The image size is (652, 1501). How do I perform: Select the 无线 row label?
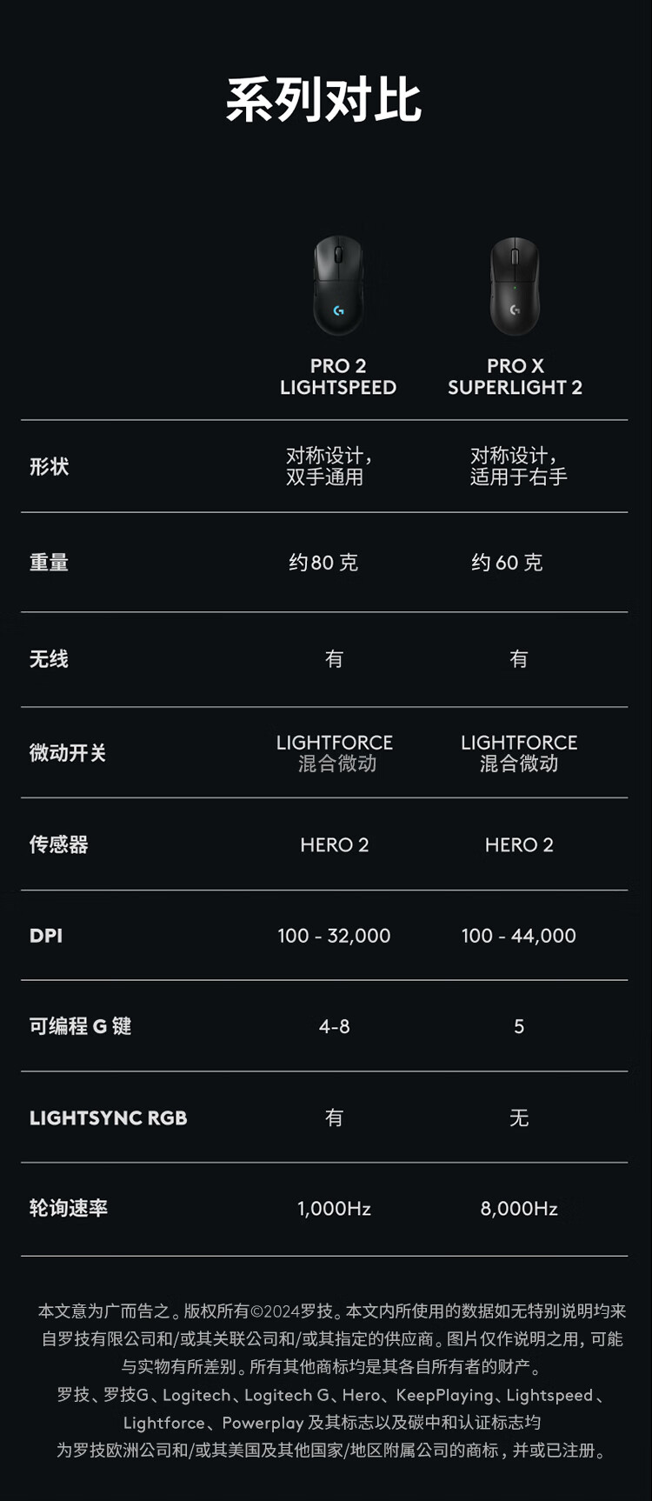50,659
